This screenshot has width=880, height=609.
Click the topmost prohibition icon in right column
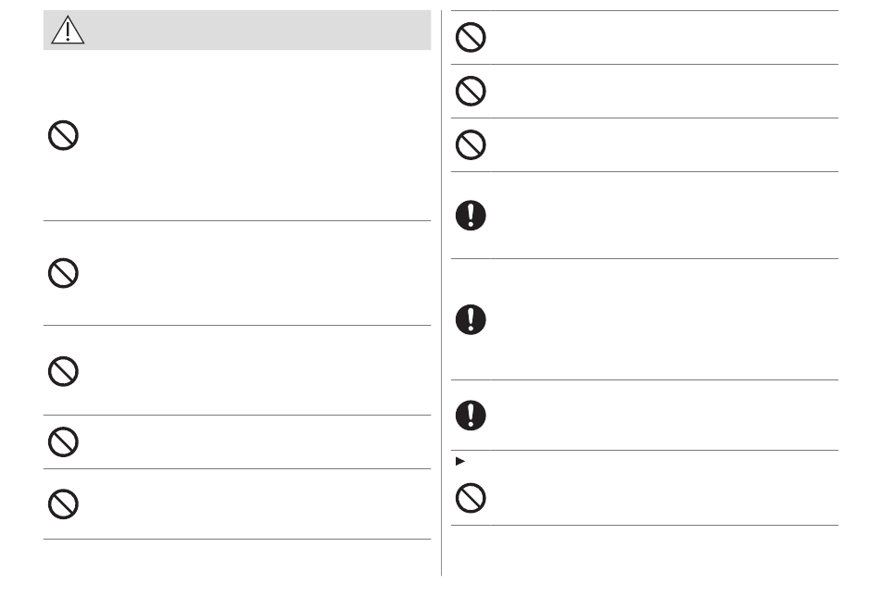(471, 38)
